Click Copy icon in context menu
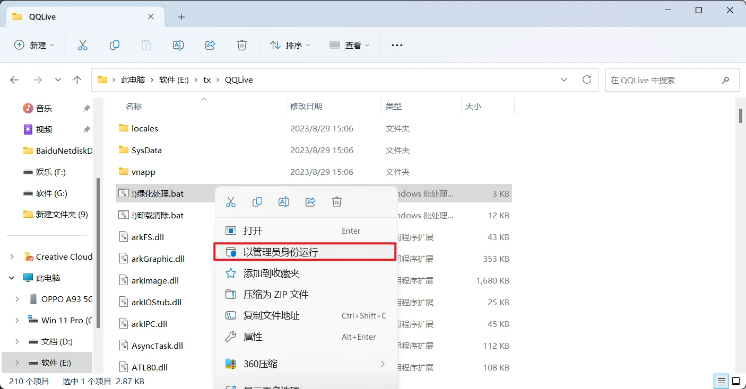This screenshot has width=746, height=389. (257, 202)
